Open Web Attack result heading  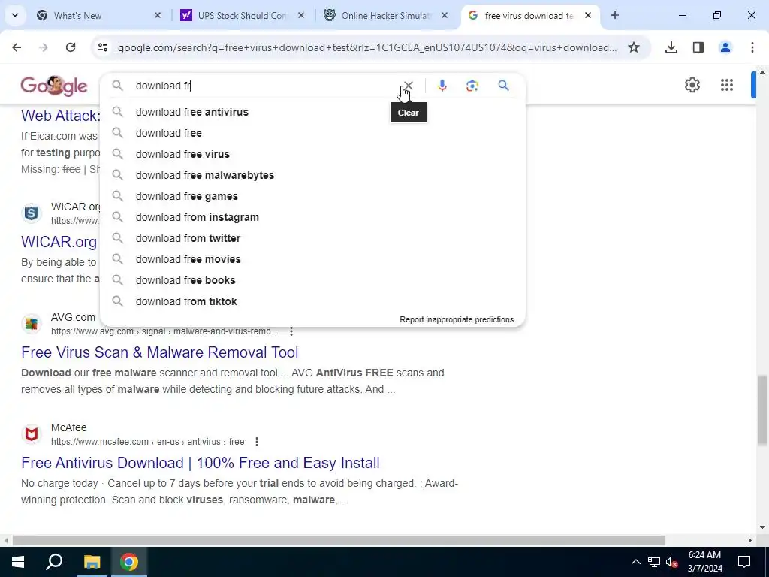tap(60, 116)
